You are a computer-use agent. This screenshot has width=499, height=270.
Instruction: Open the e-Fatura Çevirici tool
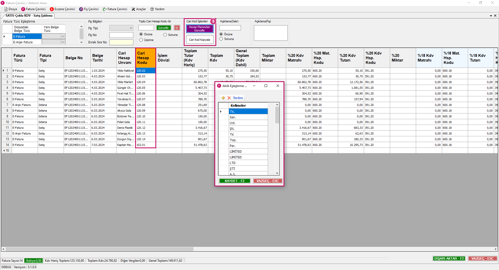[x=115, y=9]
